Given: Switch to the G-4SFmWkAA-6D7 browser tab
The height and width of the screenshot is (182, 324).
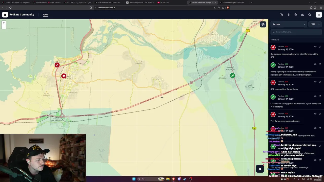Looking at the screenshot, I should point(109,3).
